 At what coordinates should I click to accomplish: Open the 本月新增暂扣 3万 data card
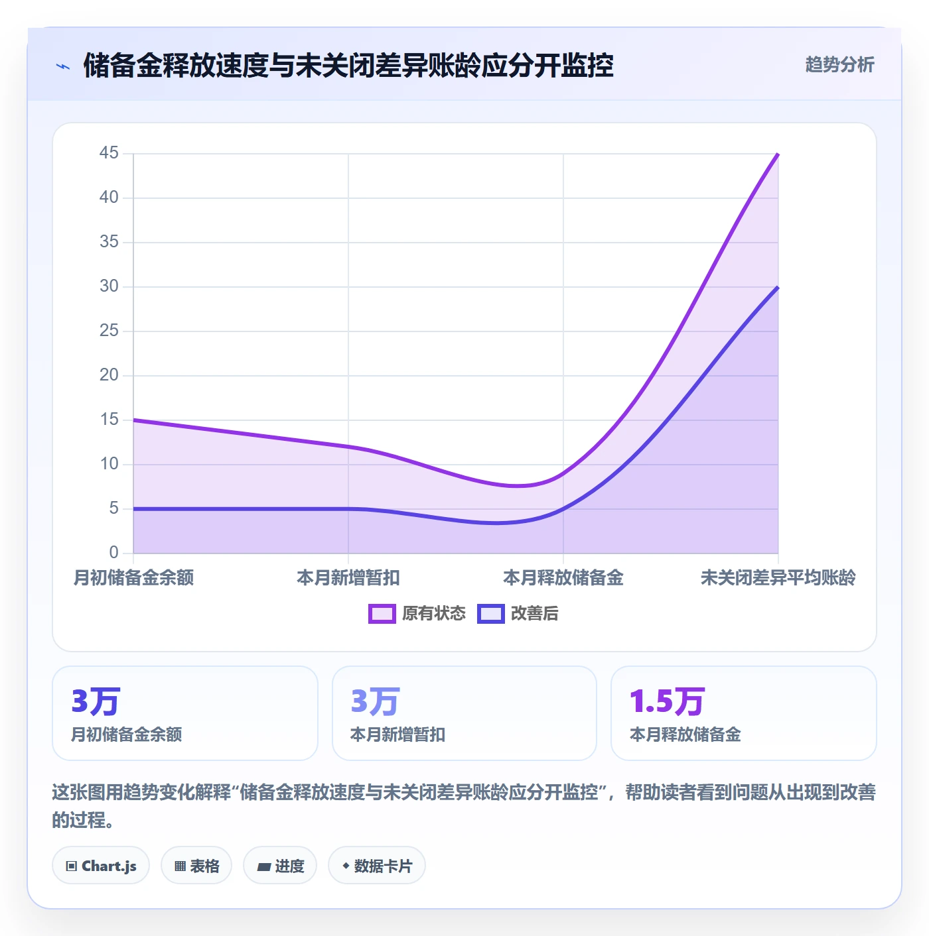(464, 713)
